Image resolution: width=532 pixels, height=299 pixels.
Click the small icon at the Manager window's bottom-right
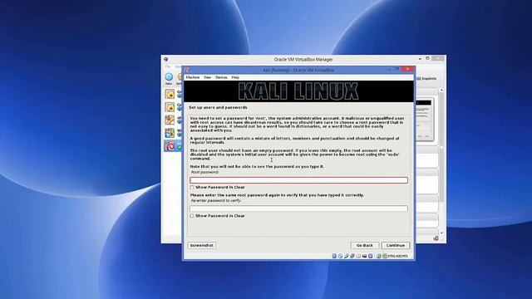436,238
